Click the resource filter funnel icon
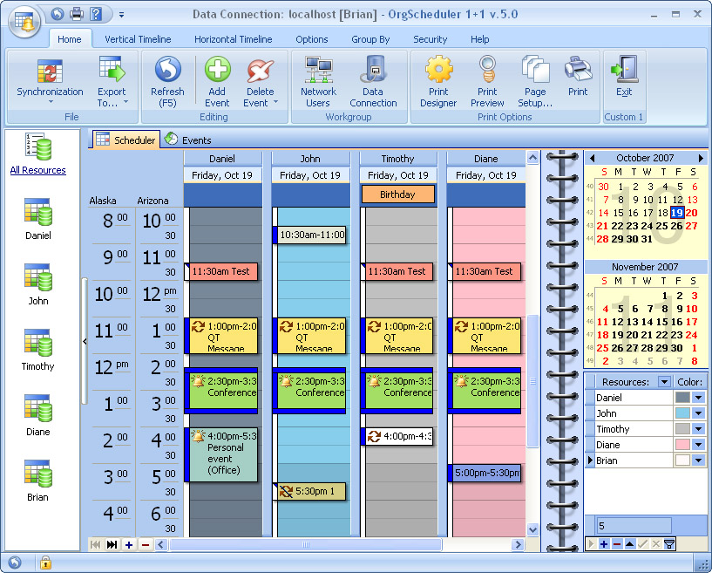The image size is (712, 573). tap(669, 544)
